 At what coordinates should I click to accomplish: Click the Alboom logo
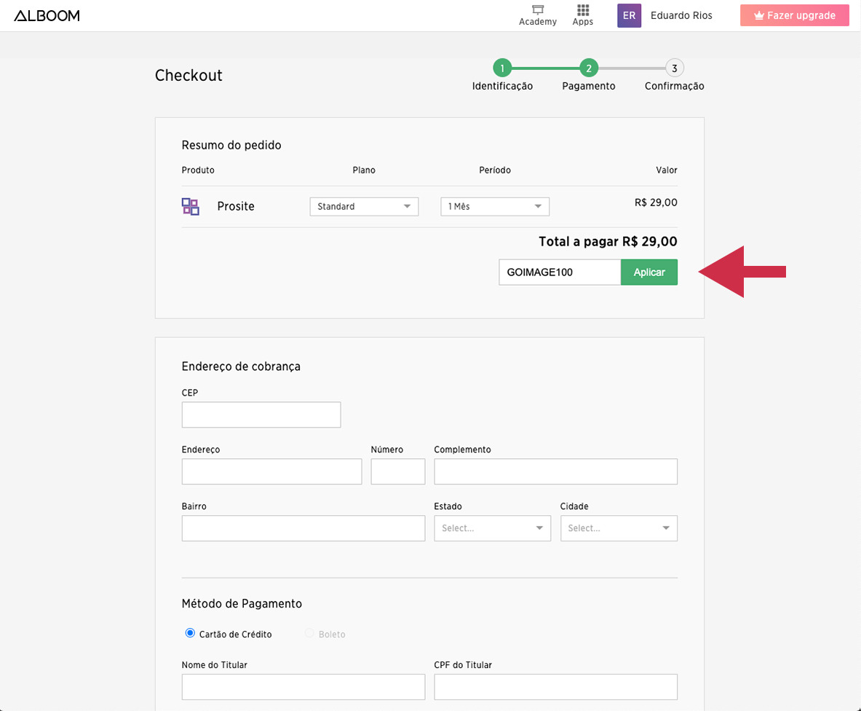[47, 15]
